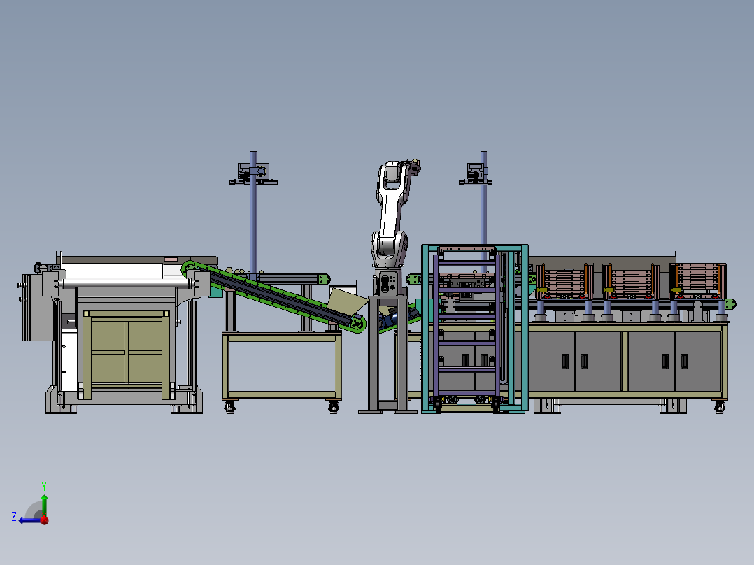Image resolution: width=754 pixels, height=565 pixels.
Task: Select the white six-axis robot arm
Action: click(393, 214)
